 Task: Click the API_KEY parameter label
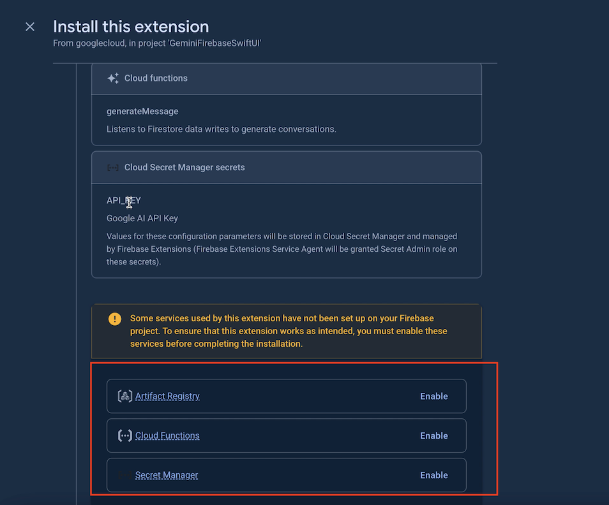pyautogui.click(x=124, y=201)
